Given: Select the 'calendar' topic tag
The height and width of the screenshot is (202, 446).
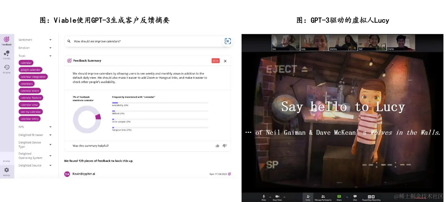Looking at the screenshot, I should tap(26, 63).
